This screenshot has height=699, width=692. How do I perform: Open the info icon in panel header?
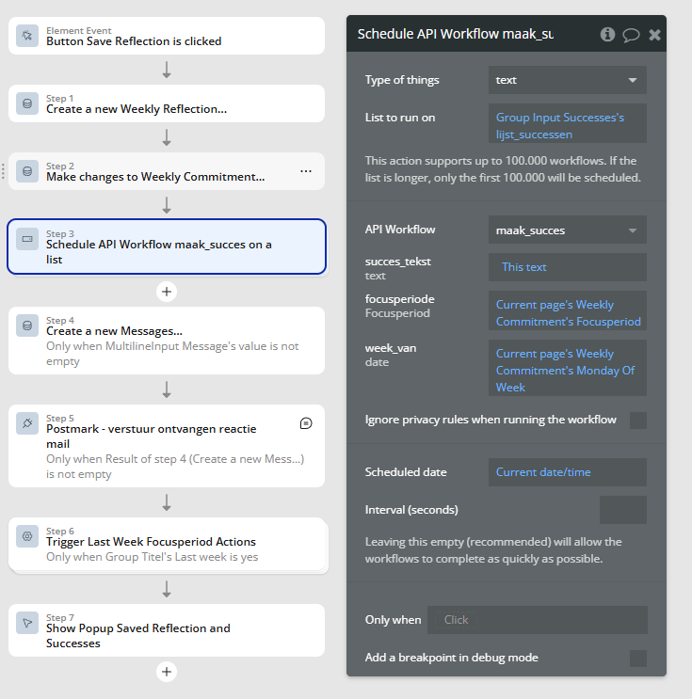[607, 34]
